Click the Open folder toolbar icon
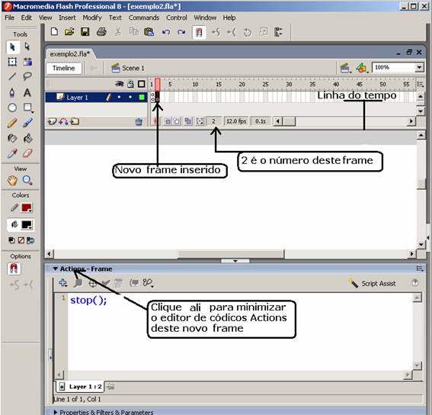Screen dimensions: 432x415 69,32
